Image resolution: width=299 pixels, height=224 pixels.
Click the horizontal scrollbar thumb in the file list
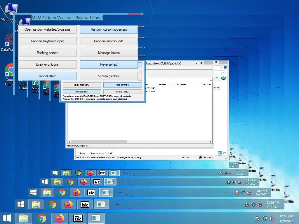point(99,142)
